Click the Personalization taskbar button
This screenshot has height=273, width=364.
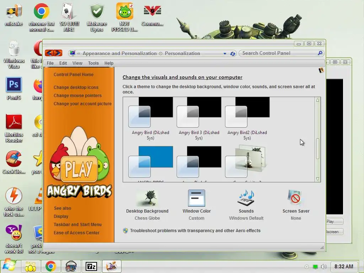(x=112, y=266)
